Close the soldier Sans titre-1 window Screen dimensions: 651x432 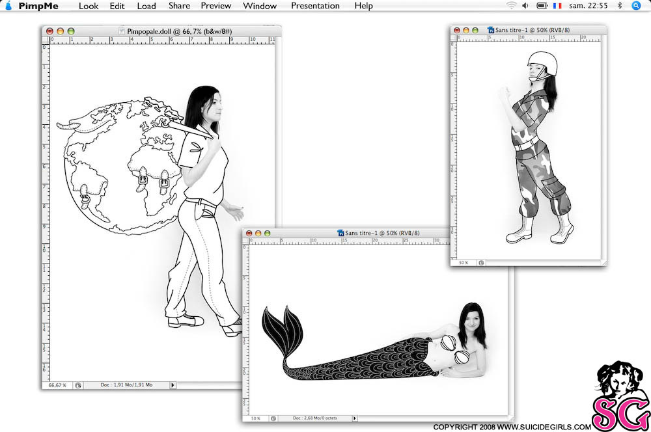click(x=457, y=31)
